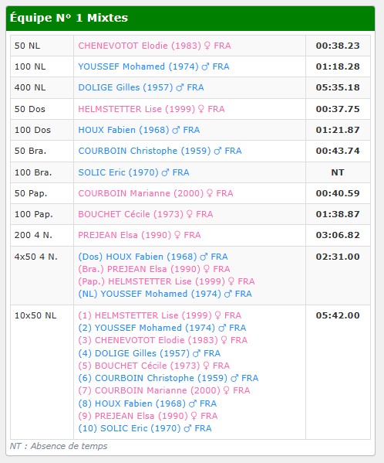Screen dimensions: 384x463
Task: Open relay swimmer (6) COURBOIN Christophe
Action: [x=168, y=378]
